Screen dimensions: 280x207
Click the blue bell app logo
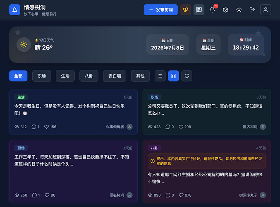click(14, 10)
